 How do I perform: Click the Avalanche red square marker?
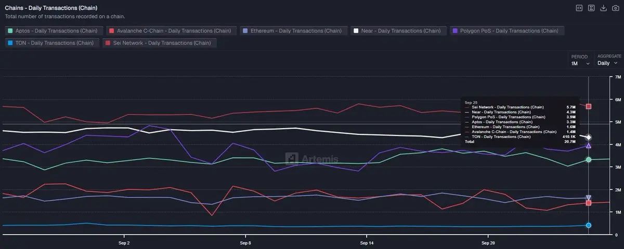588,203
